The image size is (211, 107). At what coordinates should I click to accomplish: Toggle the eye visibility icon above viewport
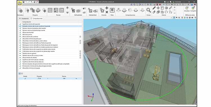coord(192,18)
